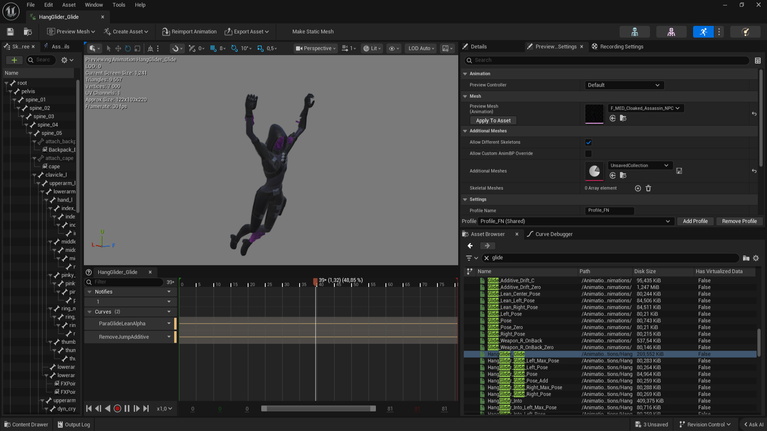Open the Skeletal Mesh editor mode

click(x=671, y=32)
